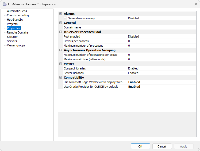The height and width of the screenshot is (151, 200).
Task: Click the General category header
Action: [70, 23]
